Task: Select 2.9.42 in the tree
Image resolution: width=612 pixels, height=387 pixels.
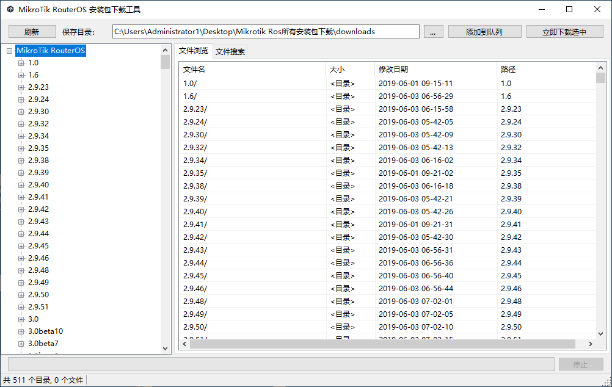Action: click(38, 209)
